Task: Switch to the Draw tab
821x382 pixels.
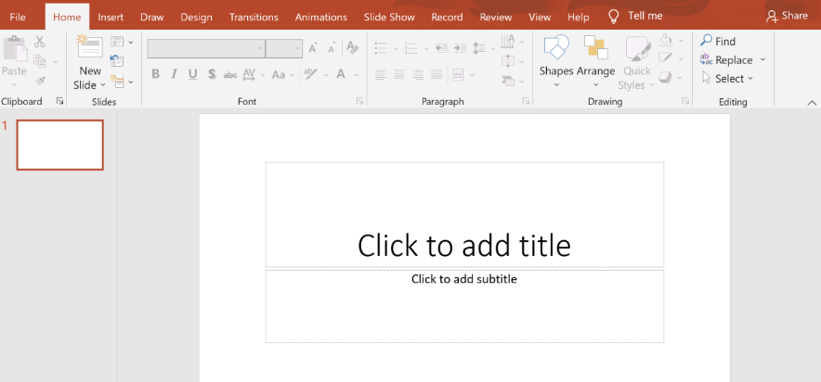Action: click(x=151, y=17)
